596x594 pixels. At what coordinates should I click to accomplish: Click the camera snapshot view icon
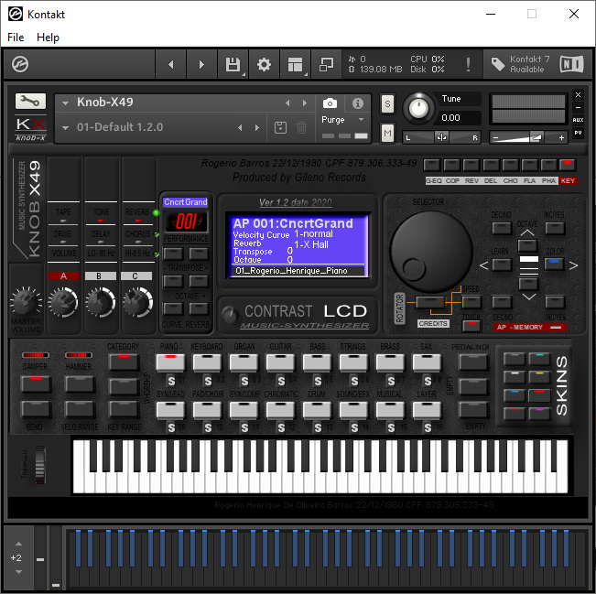coord(330,103)
